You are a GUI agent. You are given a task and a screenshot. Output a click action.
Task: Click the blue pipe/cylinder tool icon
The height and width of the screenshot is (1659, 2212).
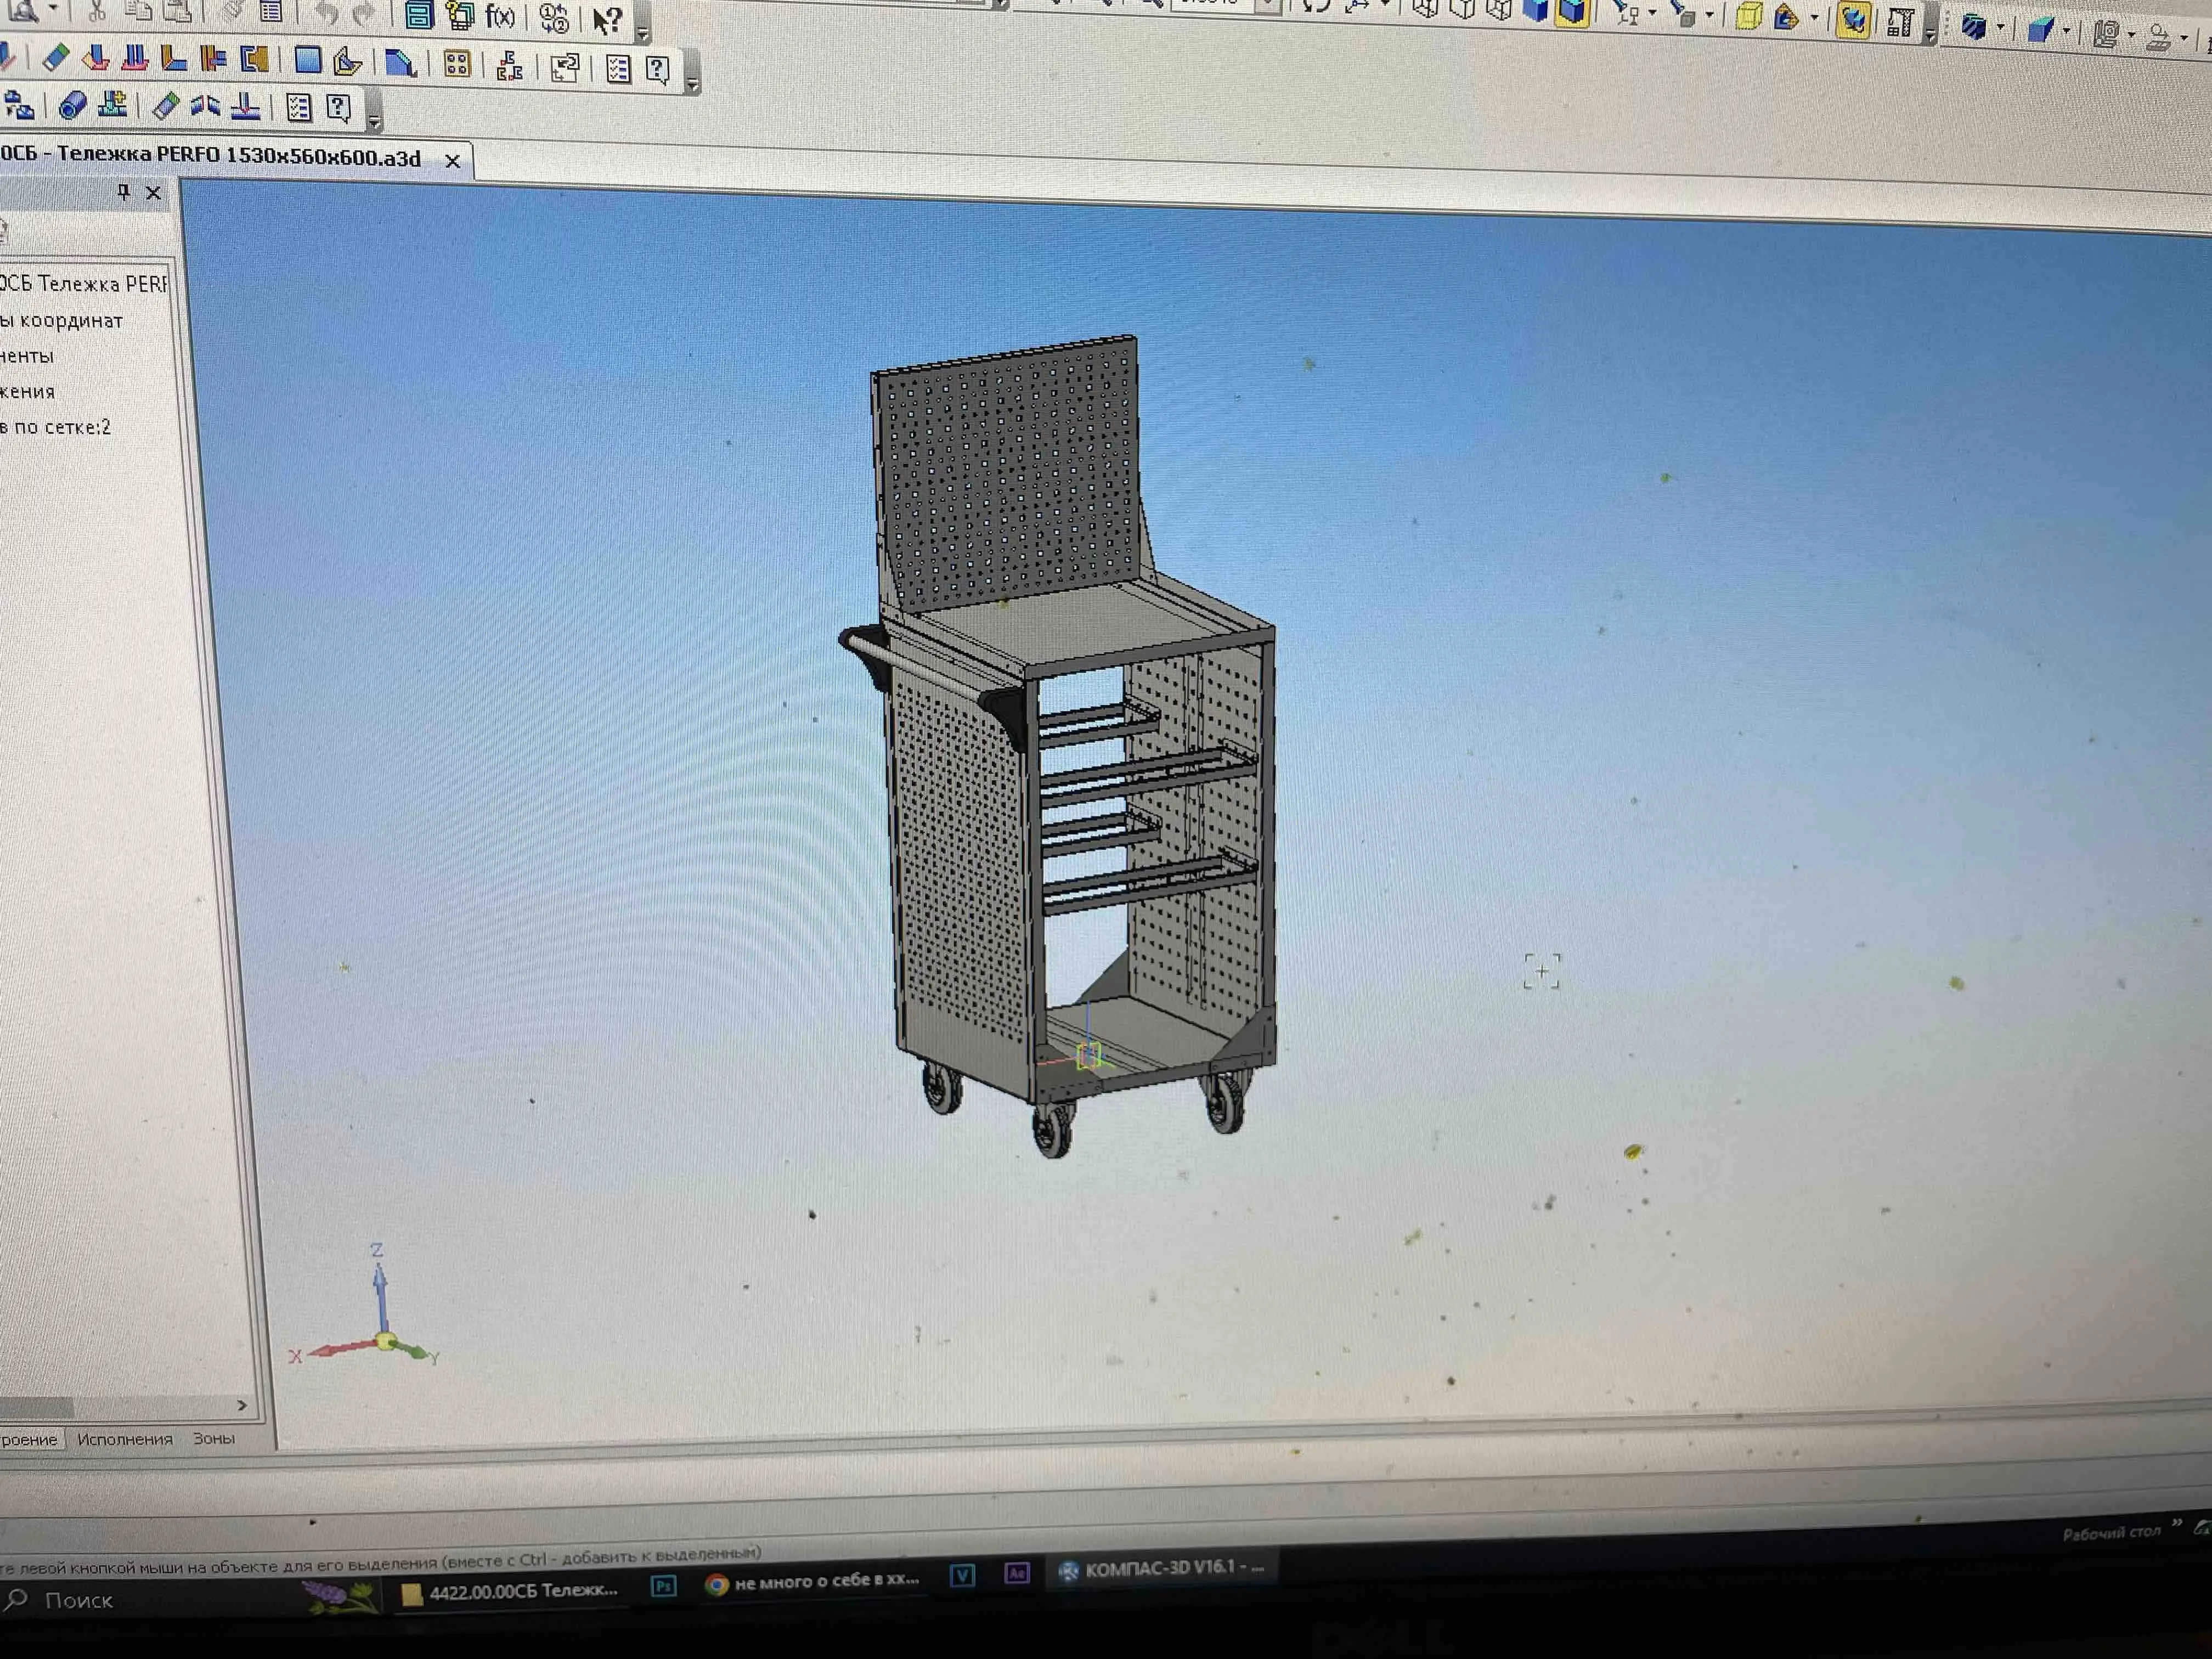coord(72,104)
